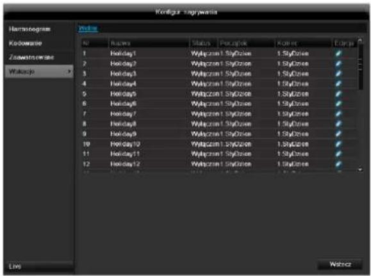
Task: Click the Nr column header
Action: click(95, 44)
